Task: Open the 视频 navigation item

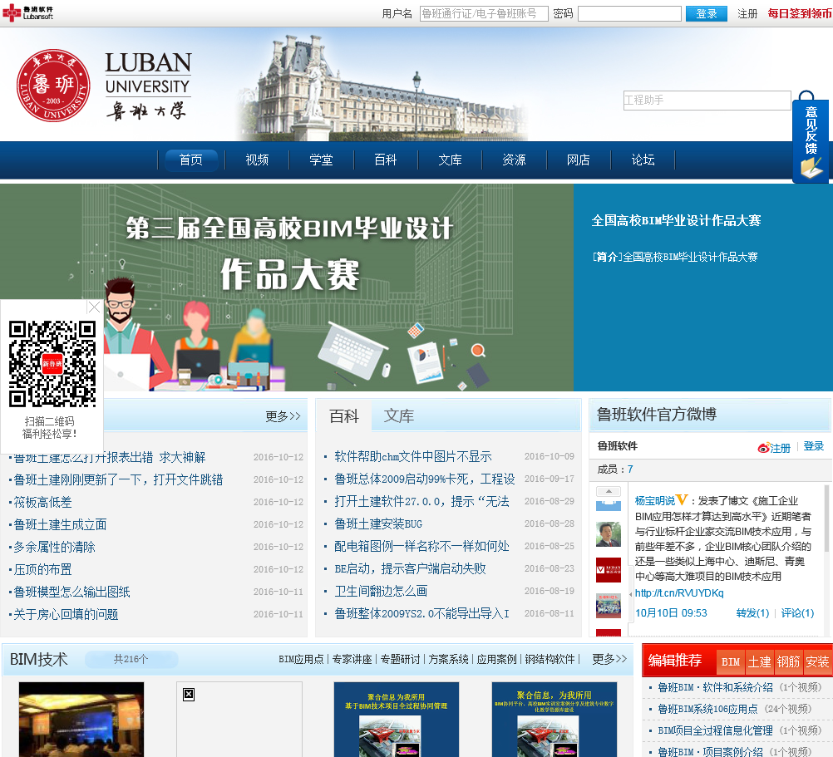Action: (x=257, y=160)
